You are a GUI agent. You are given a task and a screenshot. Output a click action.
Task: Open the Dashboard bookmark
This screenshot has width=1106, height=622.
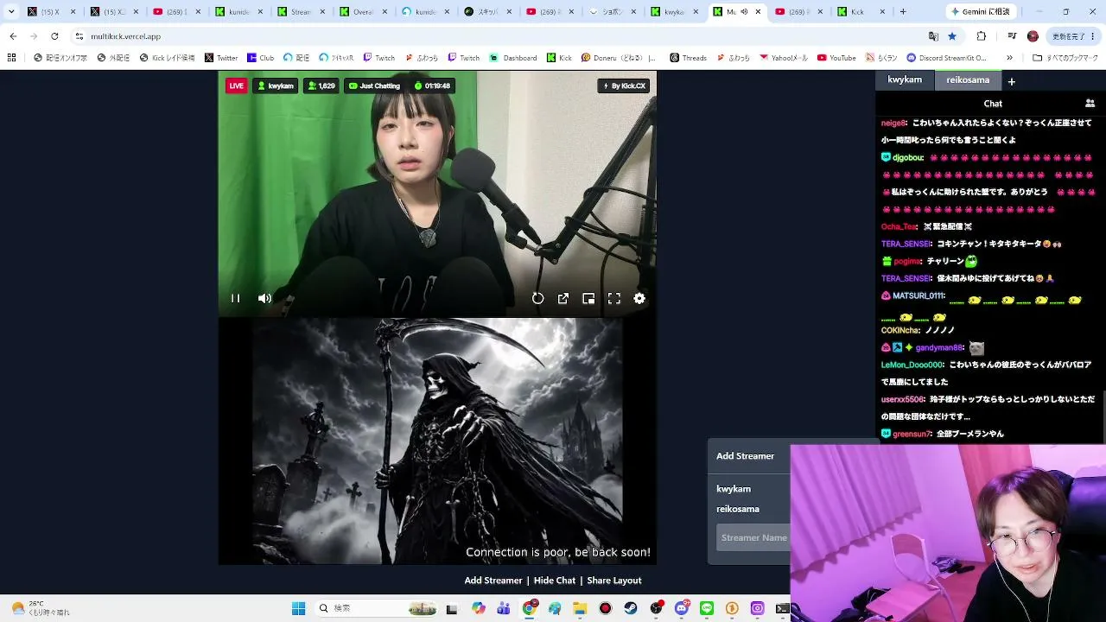pos(513,58)
